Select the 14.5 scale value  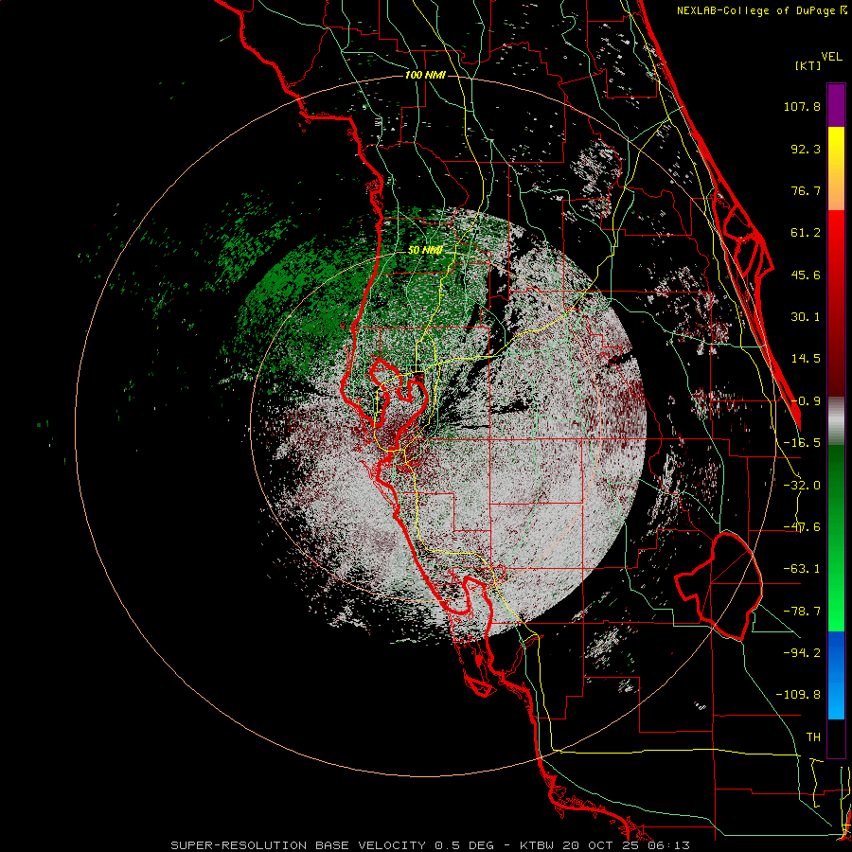pyautogui.click(x=806, y=359)
